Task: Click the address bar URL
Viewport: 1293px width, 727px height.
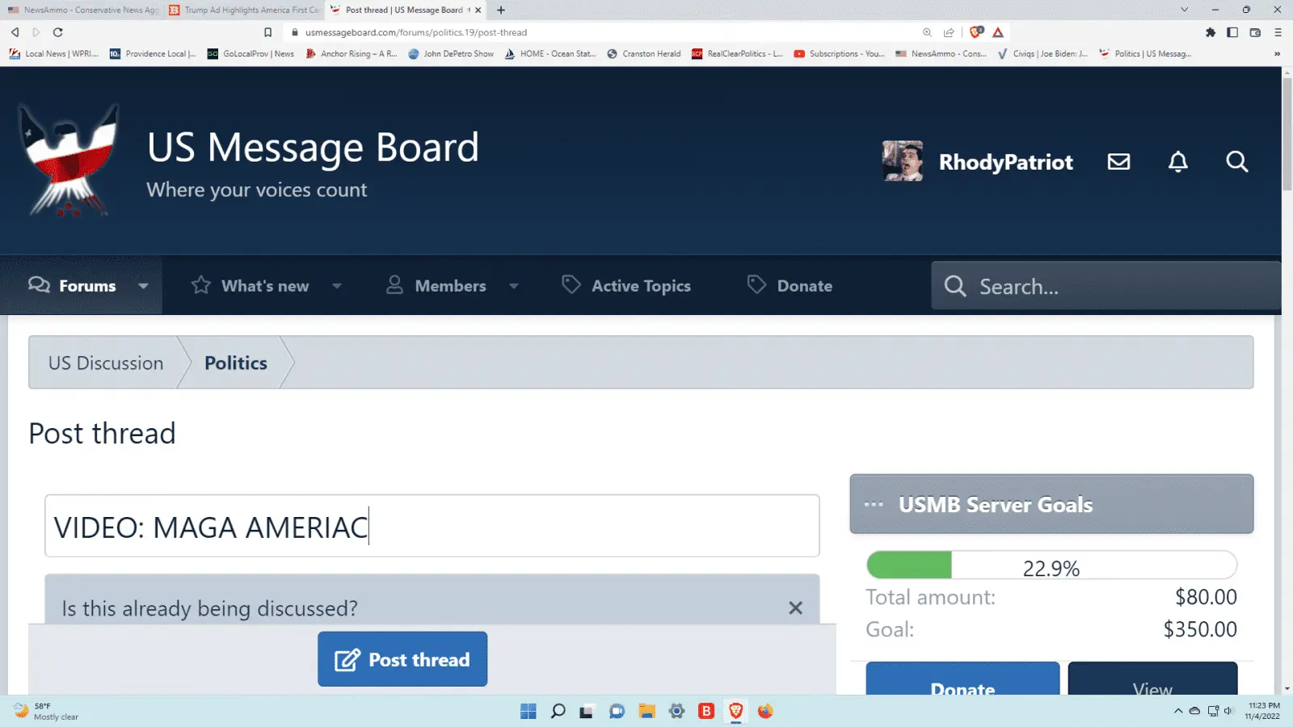Action: [x=416, y=32]
